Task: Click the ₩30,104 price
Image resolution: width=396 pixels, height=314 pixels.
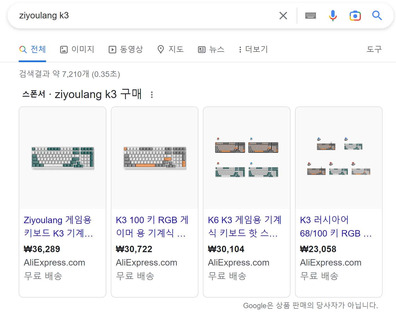Action: 226,249
